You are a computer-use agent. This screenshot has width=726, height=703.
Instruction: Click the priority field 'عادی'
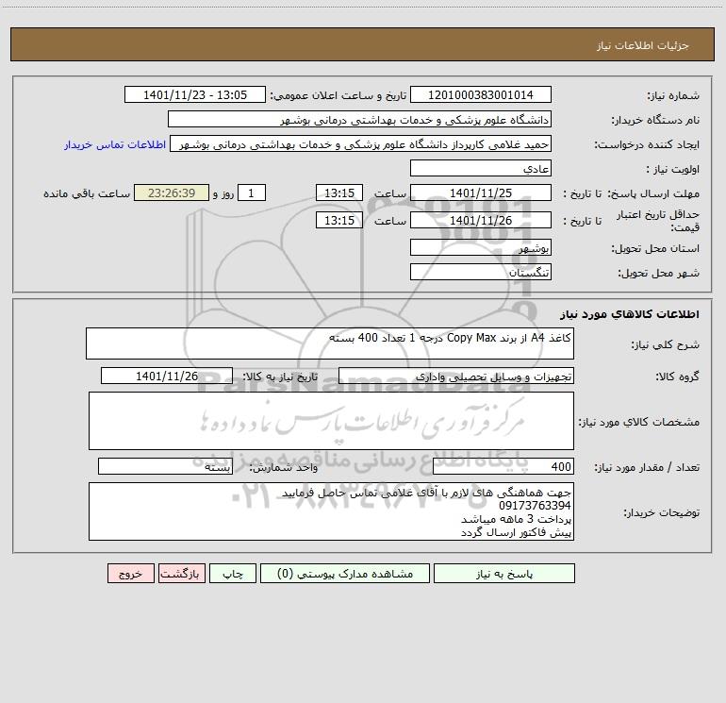(481, 169)
